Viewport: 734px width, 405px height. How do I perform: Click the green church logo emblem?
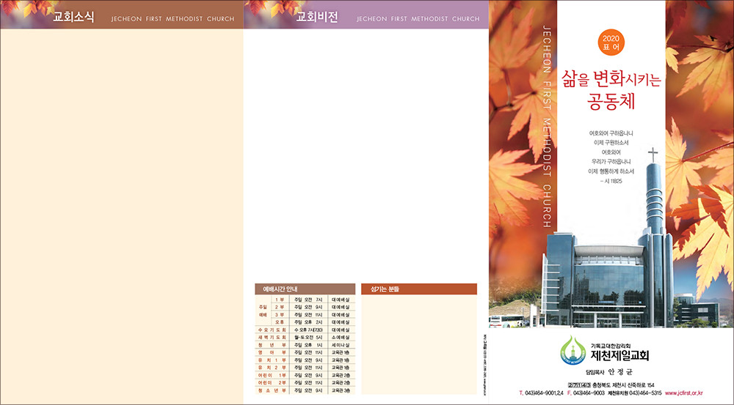coord(572,350)
